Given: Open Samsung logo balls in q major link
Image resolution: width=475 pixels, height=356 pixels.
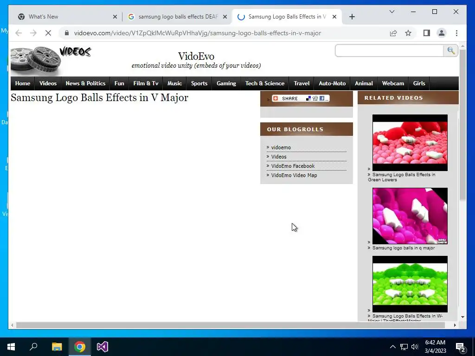Looking at the screenshot, I should pos(404,248).
